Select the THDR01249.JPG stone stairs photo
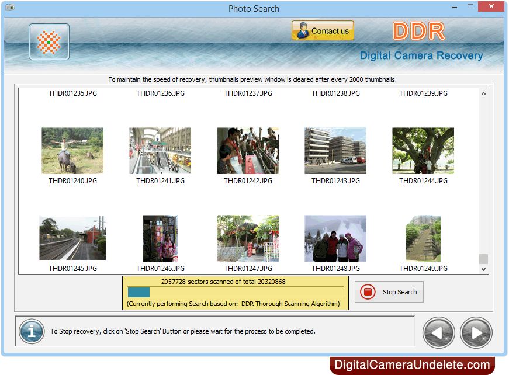 [423, 238]
